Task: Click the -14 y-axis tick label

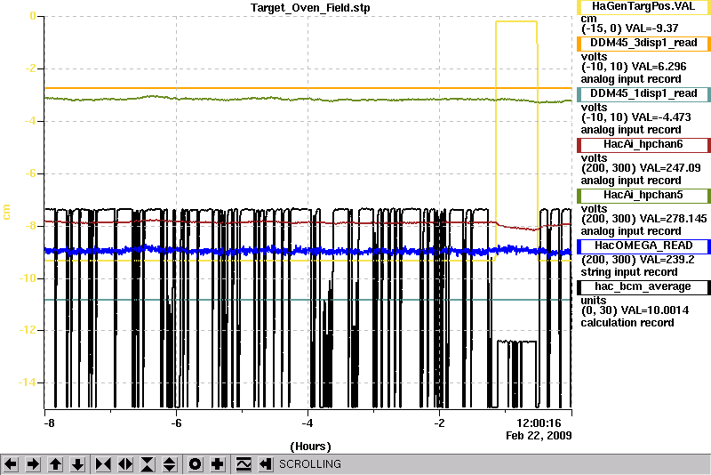Action: pyautogui.click(x=28, y=382)
